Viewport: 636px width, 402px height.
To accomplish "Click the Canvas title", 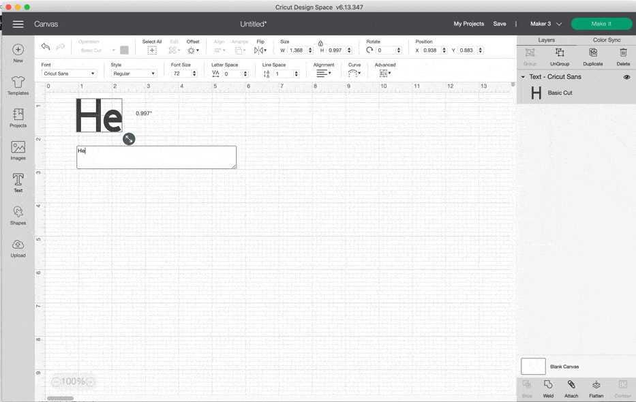I will point(46,24).
